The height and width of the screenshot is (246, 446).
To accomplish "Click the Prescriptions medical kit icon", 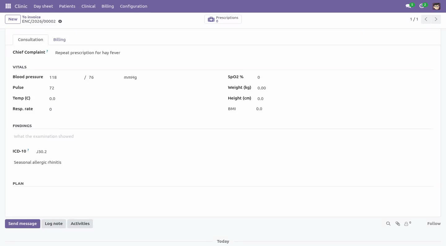I will point(211,19).
